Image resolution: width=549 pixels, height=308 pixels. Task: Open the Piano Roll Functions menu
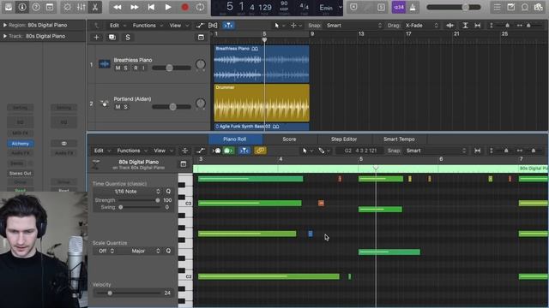coord(131,151)
